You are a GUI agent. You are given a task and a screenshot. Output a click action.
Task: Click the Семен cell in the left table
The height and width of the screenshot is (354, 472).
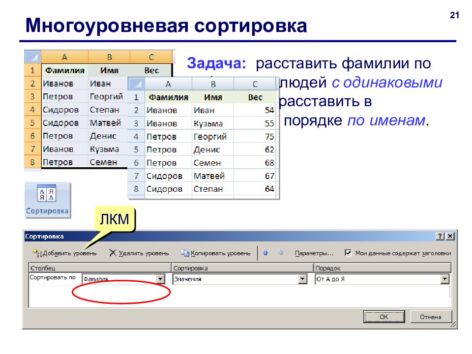(108, 162)
